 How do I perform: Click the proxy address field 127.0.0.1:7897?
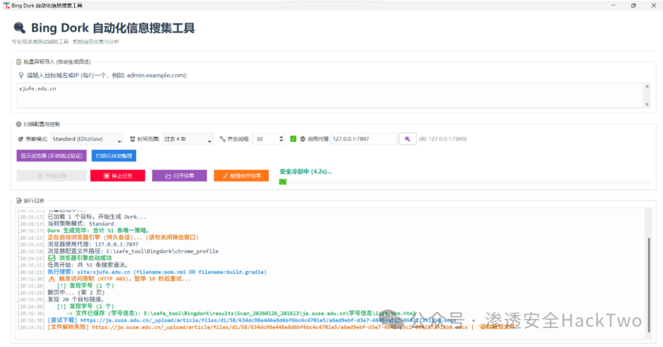tap(363, 139)
